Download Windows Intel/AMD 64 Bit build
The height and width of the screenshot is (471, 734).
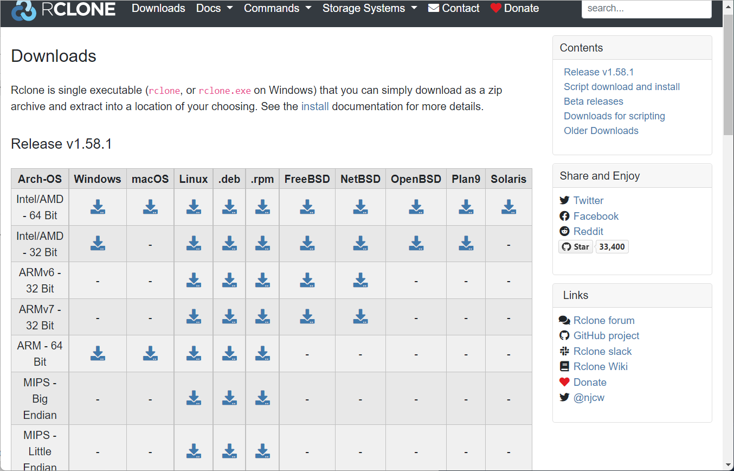[x=98, y=207]
